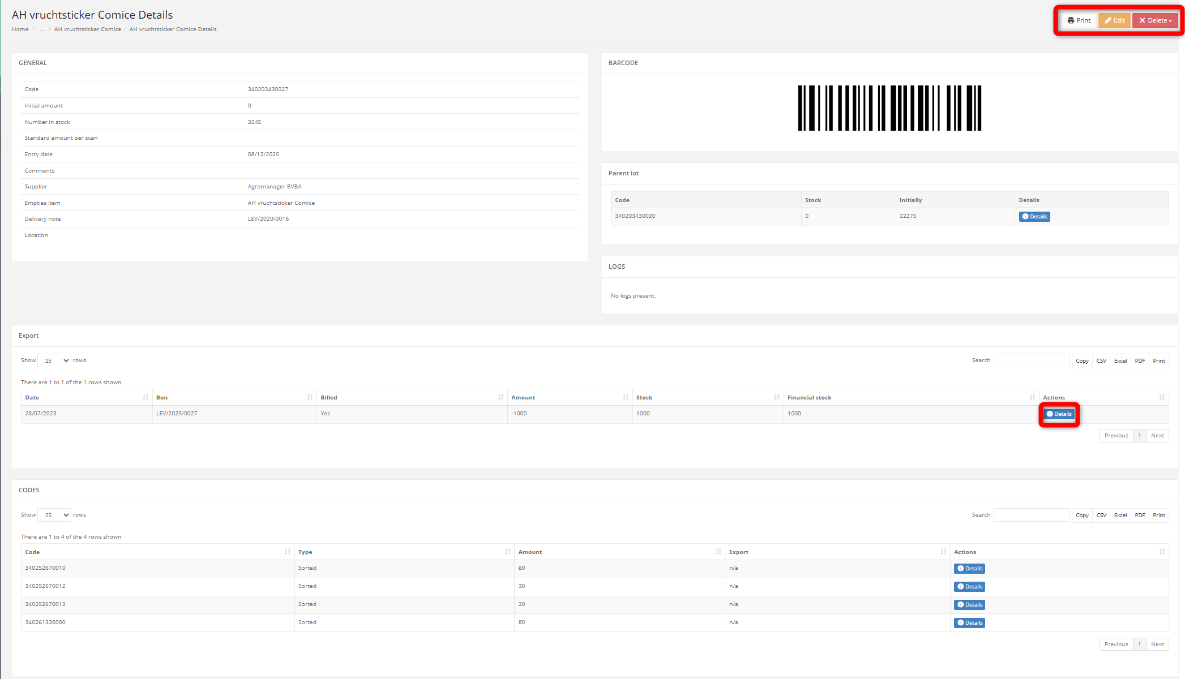
Task: Click 'No logs present.' message
Action: [x=633, y=296]
